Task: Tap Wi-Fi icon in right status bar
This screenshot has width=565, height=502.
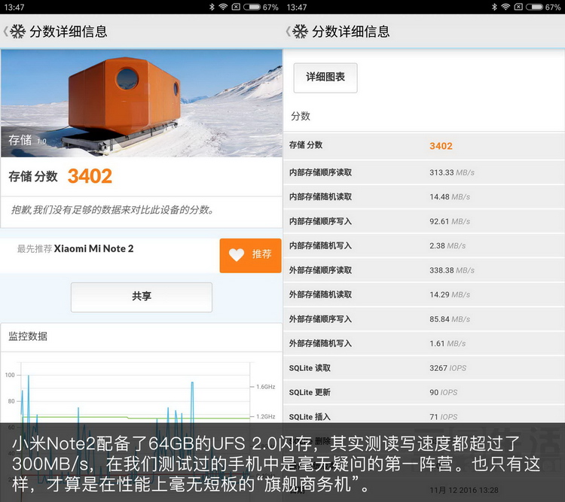Action: (x=505, y=7)
